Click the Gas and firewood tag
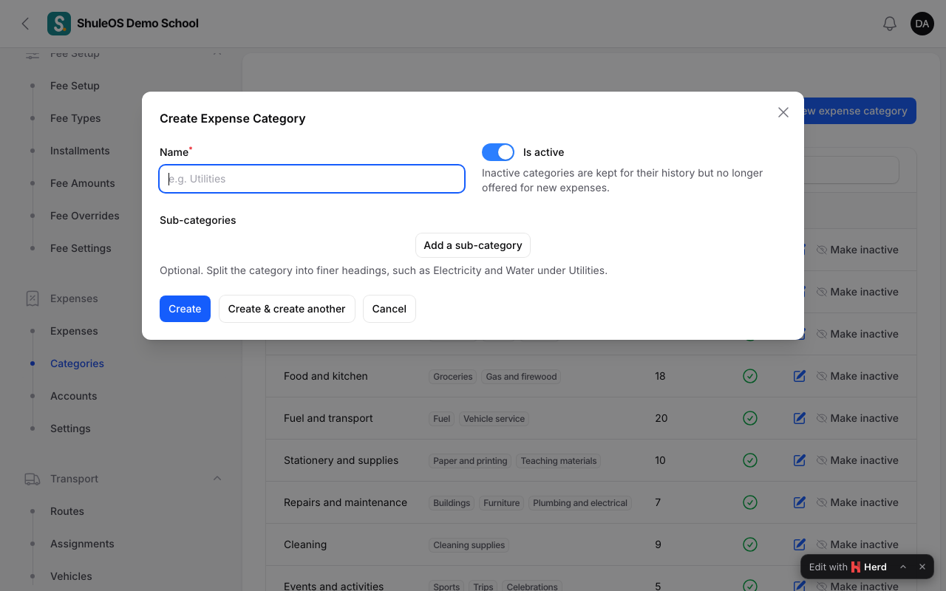This screenshot has height=591, width=946. 521,377
